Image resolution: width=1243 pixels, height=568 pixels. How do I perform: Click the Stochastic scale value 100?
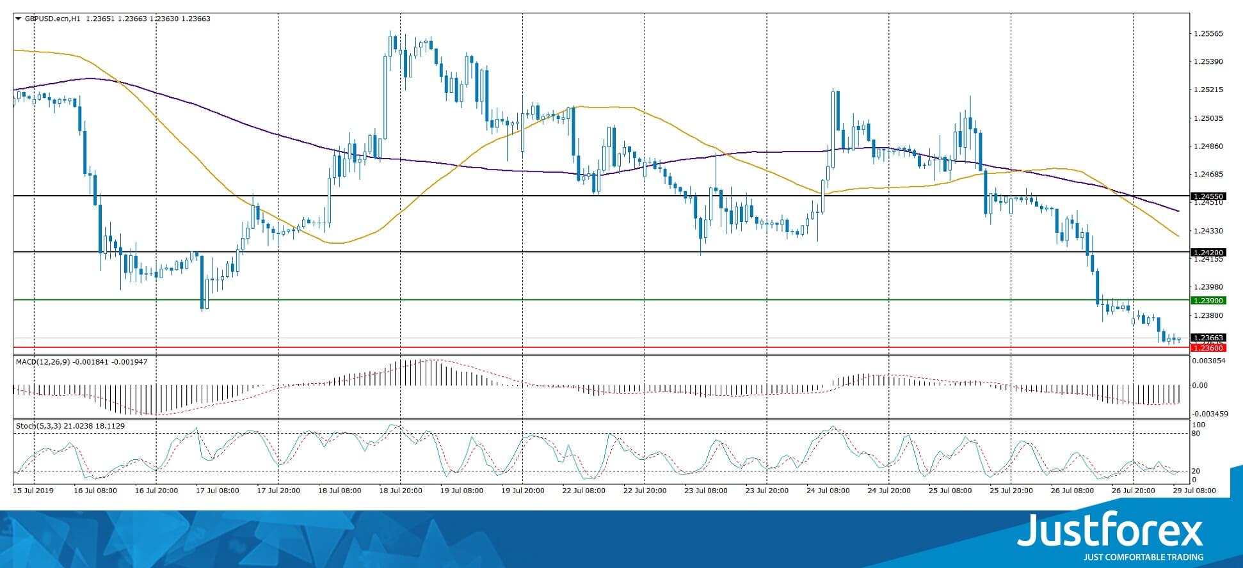tap(1199, 425)
